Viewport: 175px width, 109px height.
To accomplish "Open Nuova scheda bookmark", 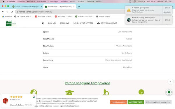I will [103, 17].
